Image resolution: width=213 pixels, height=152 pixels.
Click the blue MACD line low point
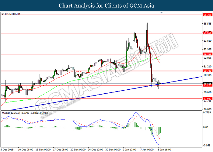159,145
